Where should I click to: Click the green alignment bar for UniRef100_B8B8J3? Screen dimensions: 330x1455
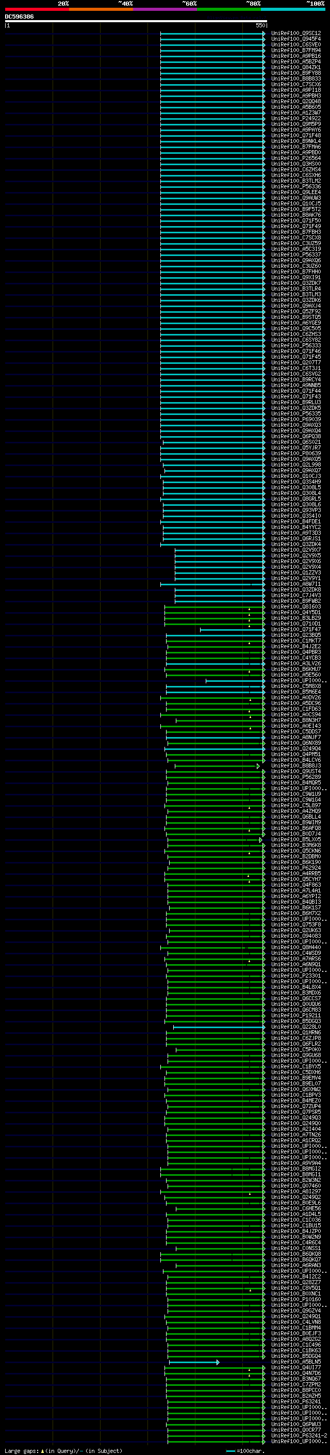[217, 766]
